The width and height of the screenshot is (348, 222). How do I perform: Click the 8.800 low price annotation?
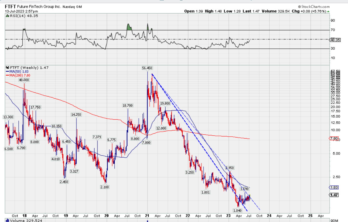coord(135,139)
